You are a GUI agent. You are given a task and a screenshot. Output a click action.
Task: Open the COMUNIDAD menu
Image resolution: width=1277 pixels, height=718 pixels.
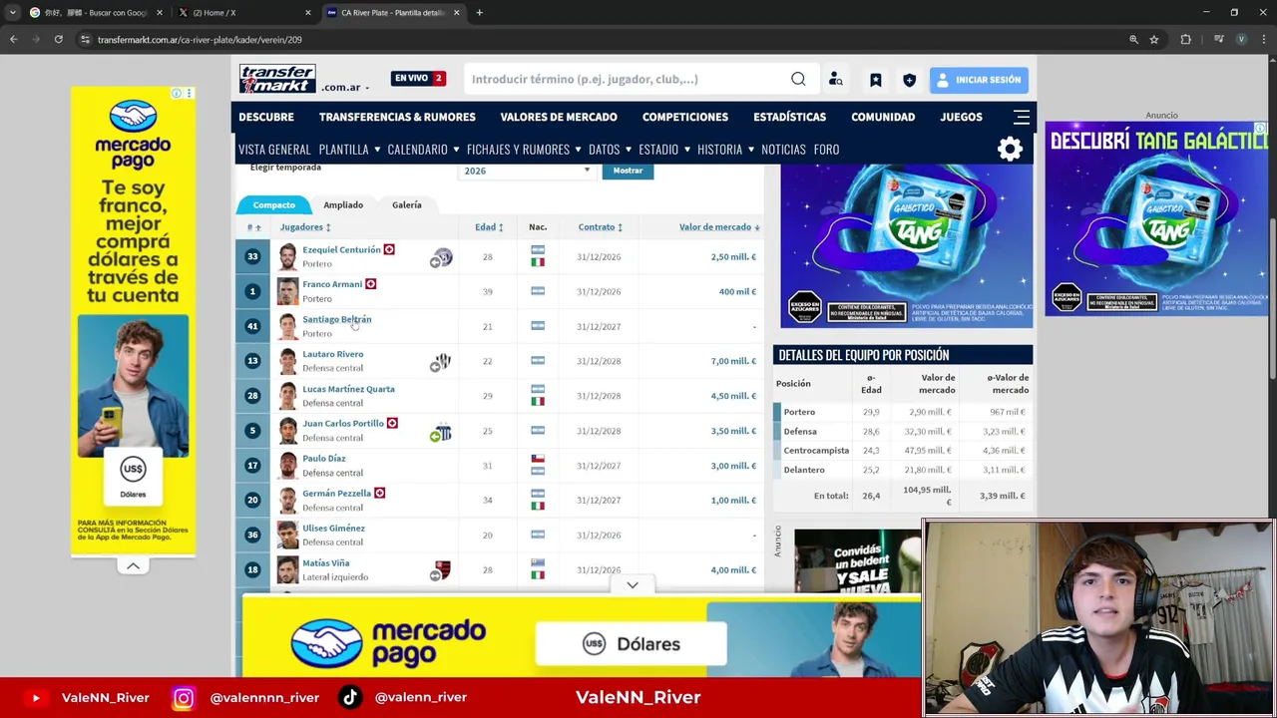tap(883, 117)
